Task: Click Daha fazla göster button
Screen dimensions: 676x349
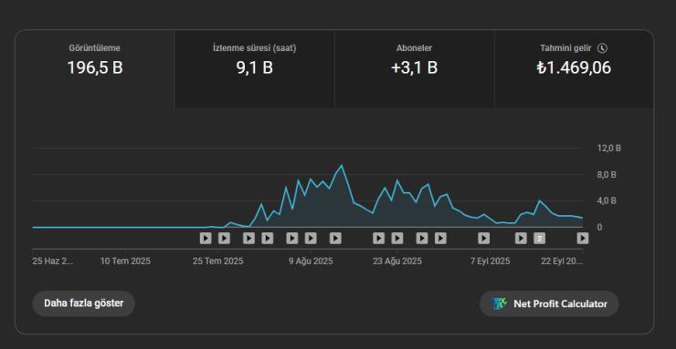Action: 84,303
